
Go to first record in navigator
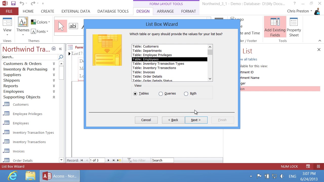(x=82, y=160)
